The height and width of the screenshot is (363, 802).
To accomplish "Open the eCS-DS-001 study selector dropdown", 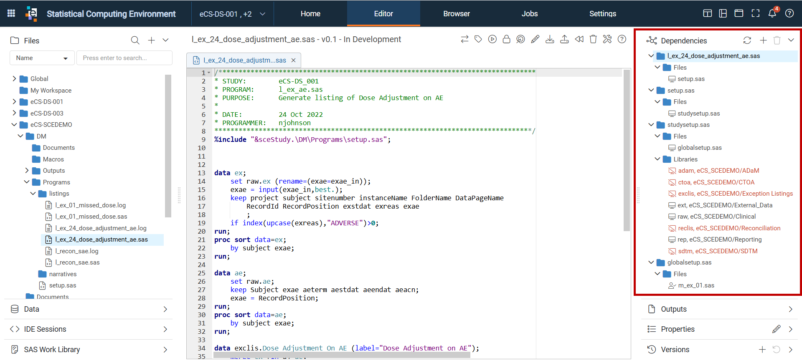I will (x=232, y=14).
